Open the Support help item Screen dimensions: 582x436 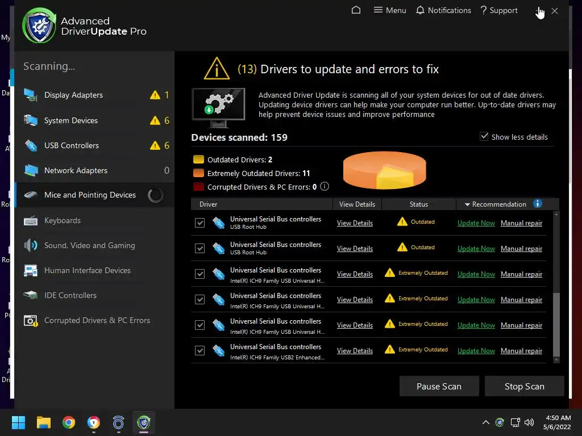point(499,10)
